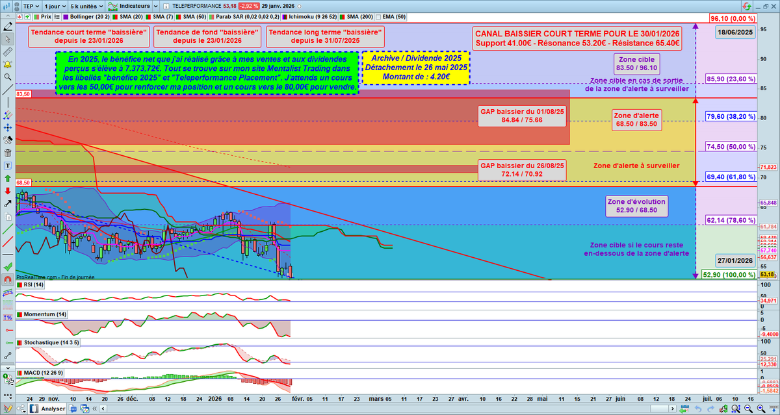This screenshot has width=780, height=415.
Task: Click the pencils icon in bottom-left corner
Action: point(8,409)
